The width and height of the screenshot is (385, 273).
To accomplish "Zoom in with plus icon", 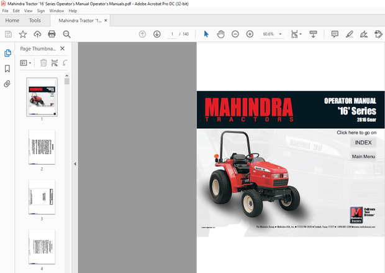I will [250, 34].
